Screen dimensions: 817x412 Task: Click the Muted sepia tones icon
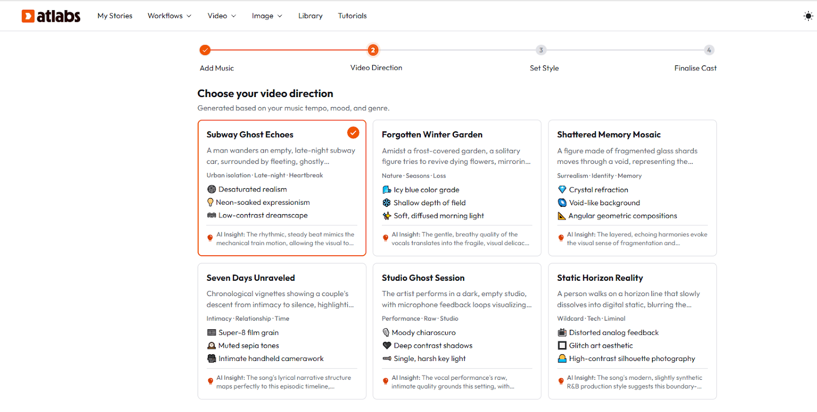pos(211,346)
